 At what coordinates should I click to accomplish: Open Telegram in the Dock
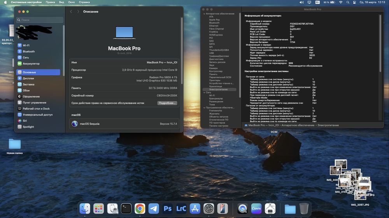pos(154,209)
